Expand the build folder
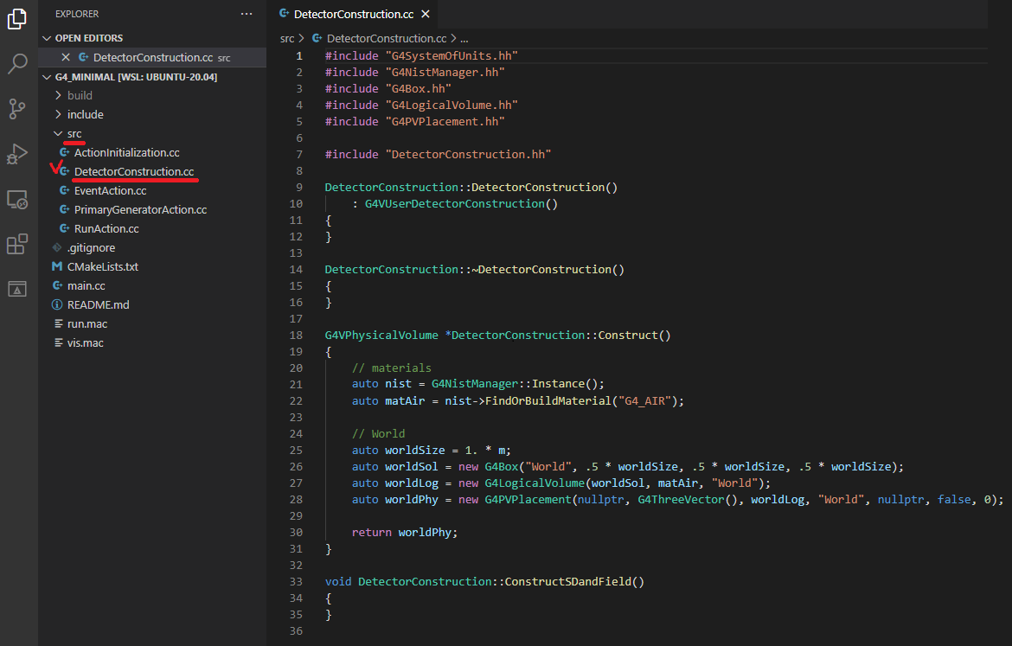Viewport: 1012px width, 646px height. point(80,95)
